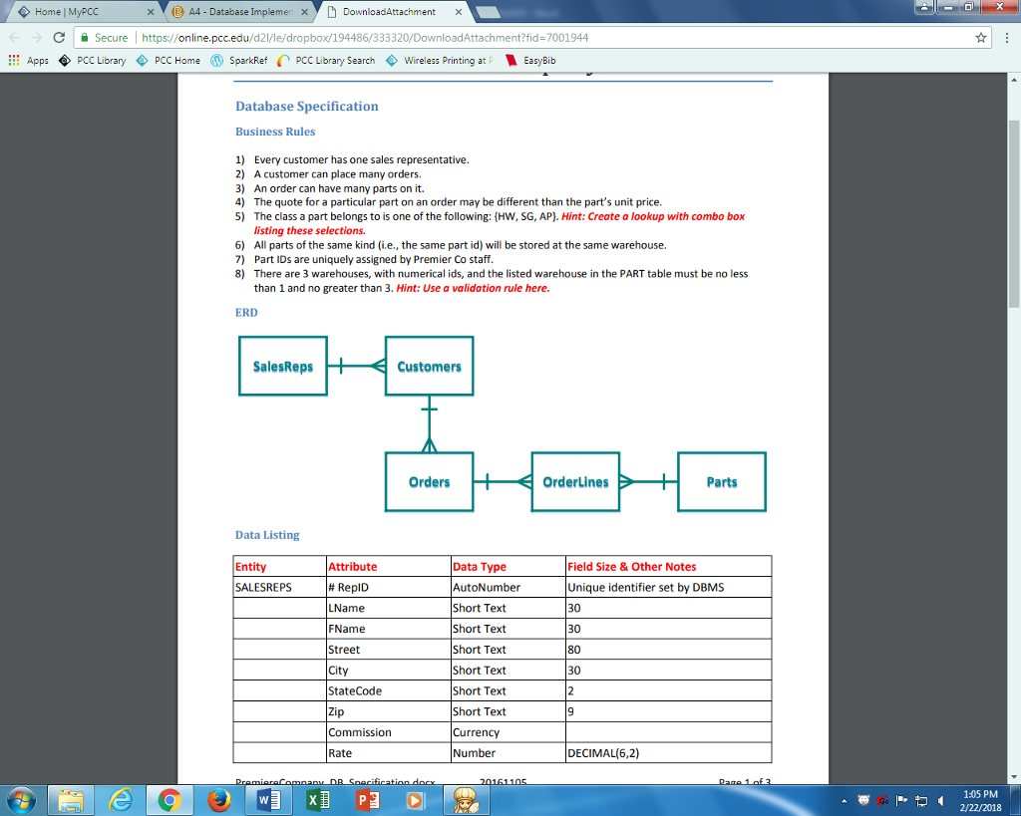The height and width of the screenshot is (816, 1021).
Task: Open File Explorer from the taskbar
Action: click(70, 799)
